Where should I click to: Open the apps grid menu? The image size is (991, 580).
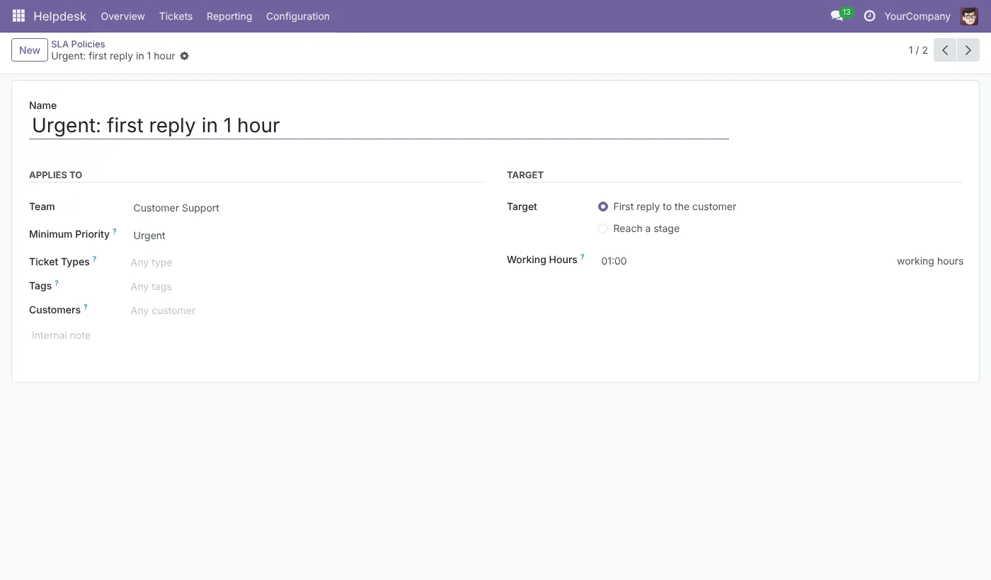(19, 16)
